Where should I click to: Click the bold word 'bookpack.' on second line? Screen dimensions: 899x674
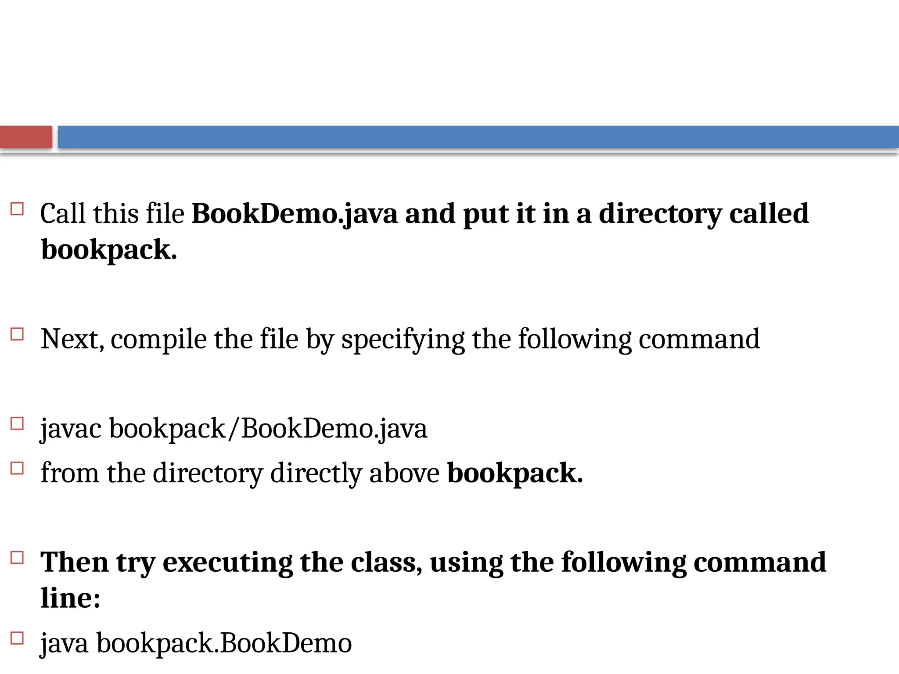tap(109, 251)
